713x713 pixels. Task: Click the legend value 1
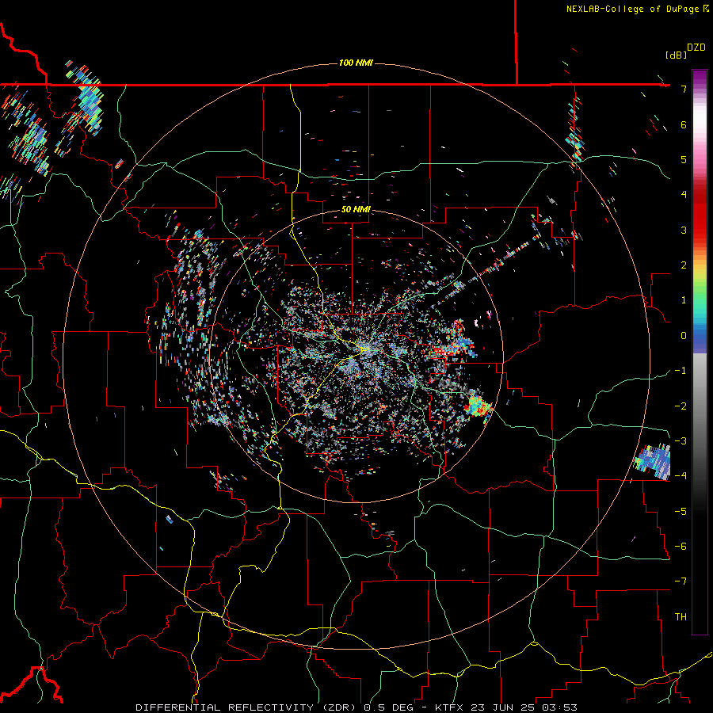(x=684, y=300)
